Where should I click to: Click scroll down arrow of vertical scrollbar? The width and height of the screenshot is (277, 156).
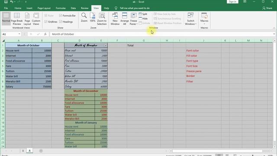(x=274, y=146)
